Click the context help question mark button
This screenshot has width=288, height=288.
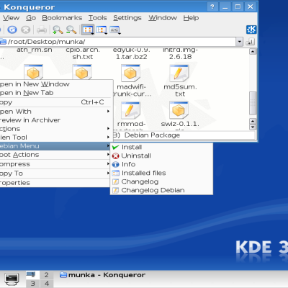click(212, 6)
